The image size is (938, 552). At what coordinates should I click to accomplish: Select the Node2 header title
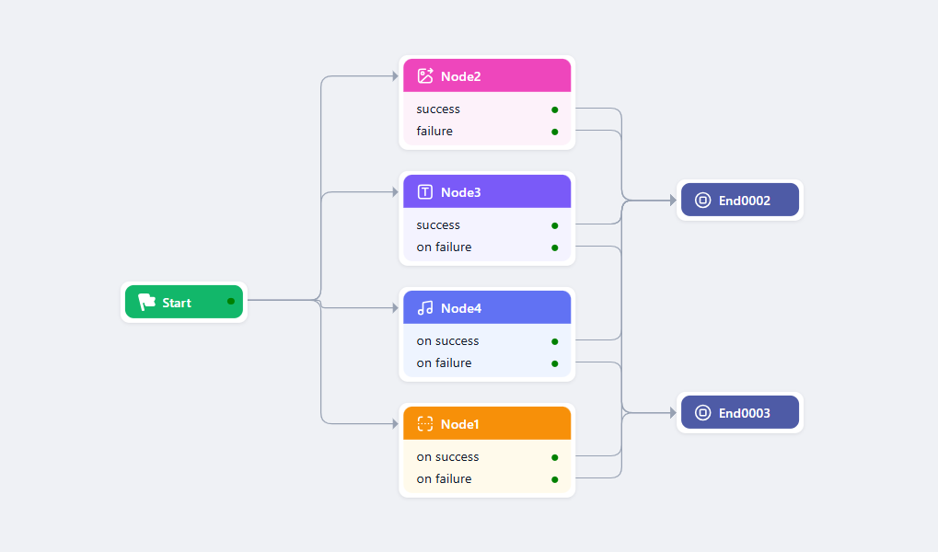461,76
